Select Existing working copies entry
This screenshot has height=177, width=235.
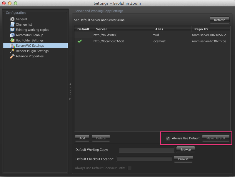tap(32, 30)
